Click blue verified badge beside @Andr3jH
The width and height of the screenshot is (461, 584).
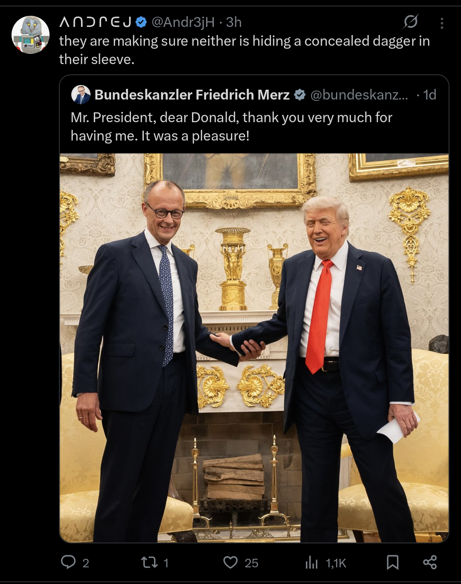pos(141,22)
